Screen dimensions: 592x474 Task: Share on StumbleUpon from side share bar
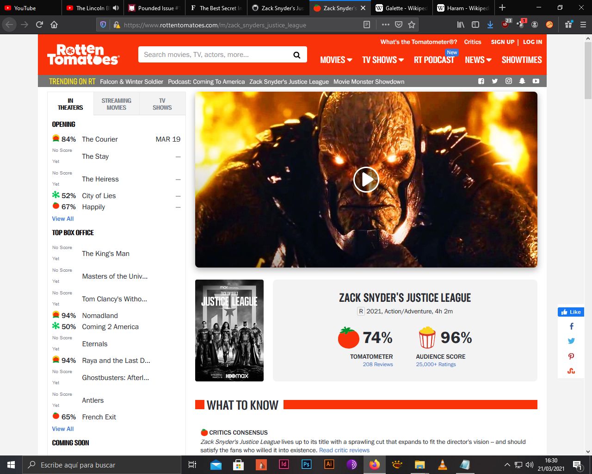pos(571,371)
